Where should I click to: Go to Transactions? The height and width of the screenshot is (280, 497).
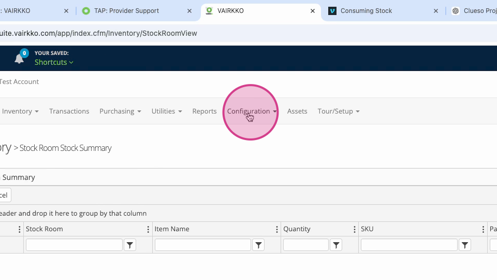pyautogui.click(x=69, y=111)
